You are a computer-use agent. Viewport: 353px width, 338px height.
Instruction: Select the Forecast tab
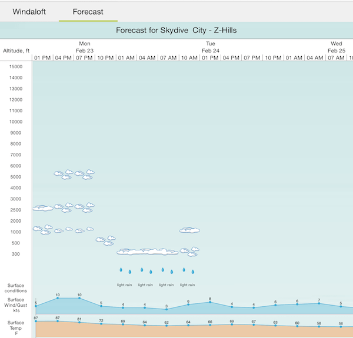[88, 11]
